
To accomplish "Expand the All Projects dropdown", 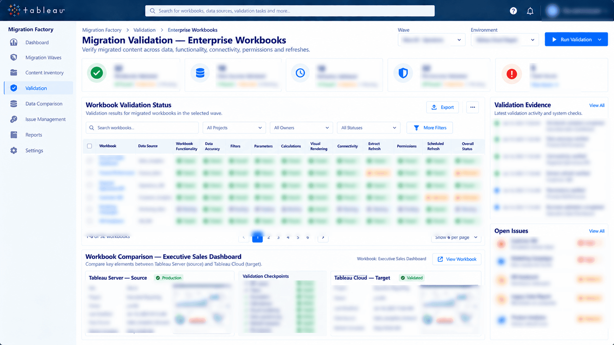I will click(234, 128).
